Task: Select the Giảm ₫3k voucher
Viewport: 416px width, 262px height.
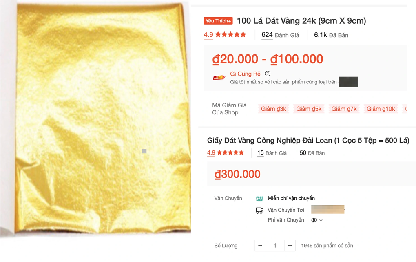Action: coord(274,109)
